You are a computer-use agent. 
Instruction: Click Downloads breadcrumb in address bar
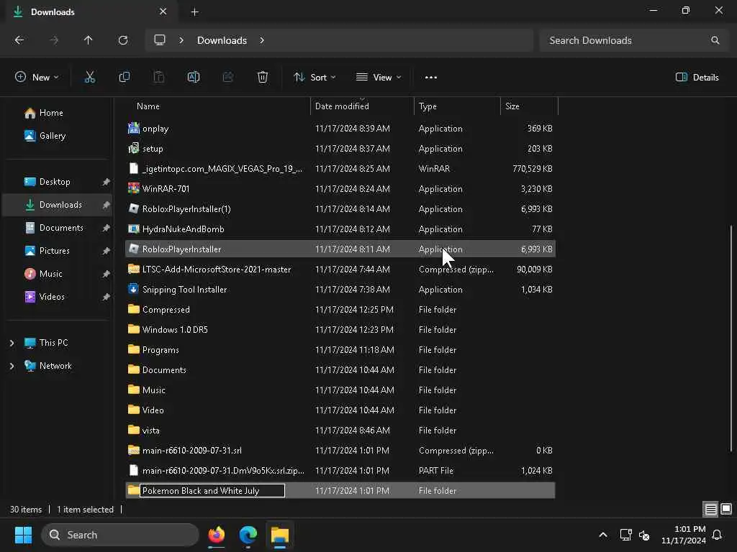(x=222, y=40)
